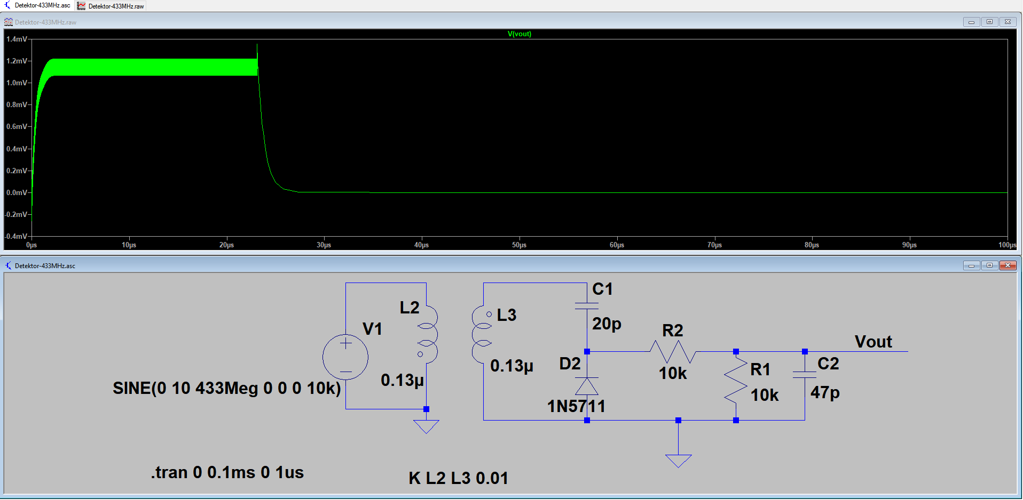Click the R2 reference label
Screen dimensions: 1023x500
click(x=673, y=330)
